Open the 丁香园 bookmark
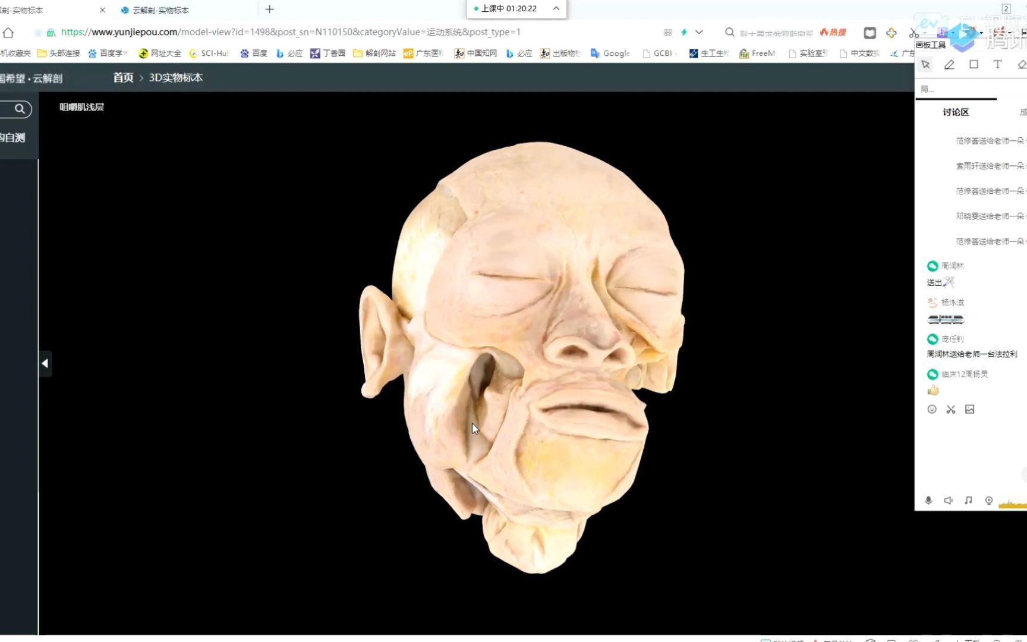The image size is (1027, 642). click(327, 53)
